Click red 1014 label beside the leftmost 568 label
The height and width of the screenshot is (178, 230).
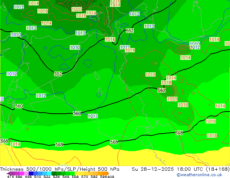[15, 144]
